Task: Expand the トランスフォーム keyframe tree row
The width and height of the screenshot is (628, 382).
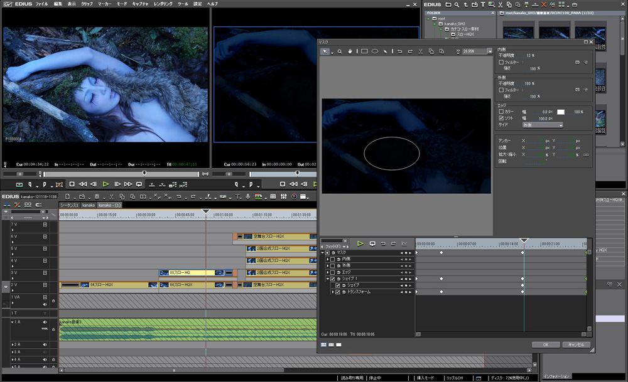Action: coord(333,292)
